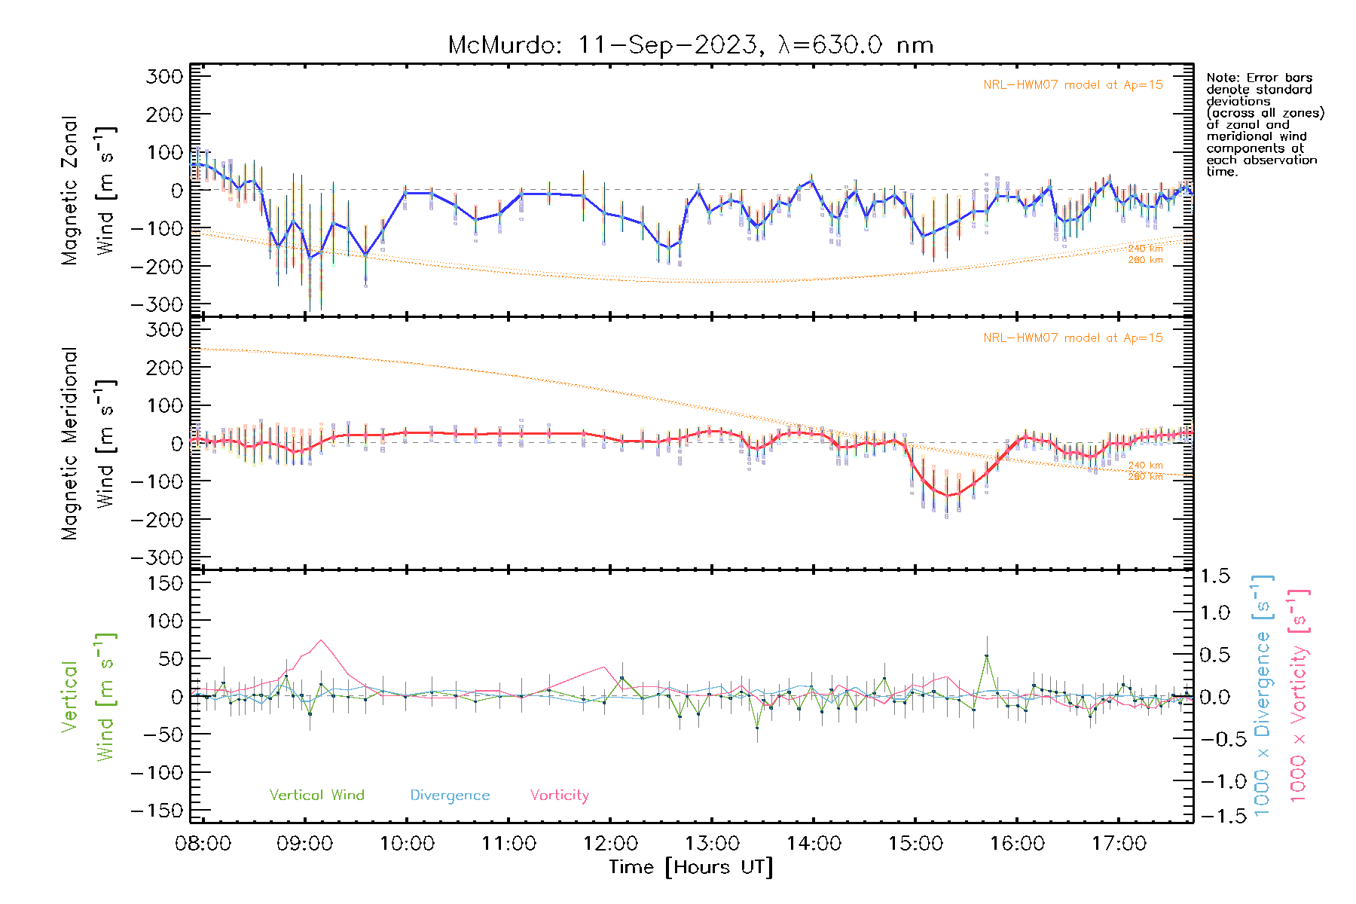Click the pink "Vorticity" legend label
The width and height of the screenshot is (1356, 904).
click(559, 795)
